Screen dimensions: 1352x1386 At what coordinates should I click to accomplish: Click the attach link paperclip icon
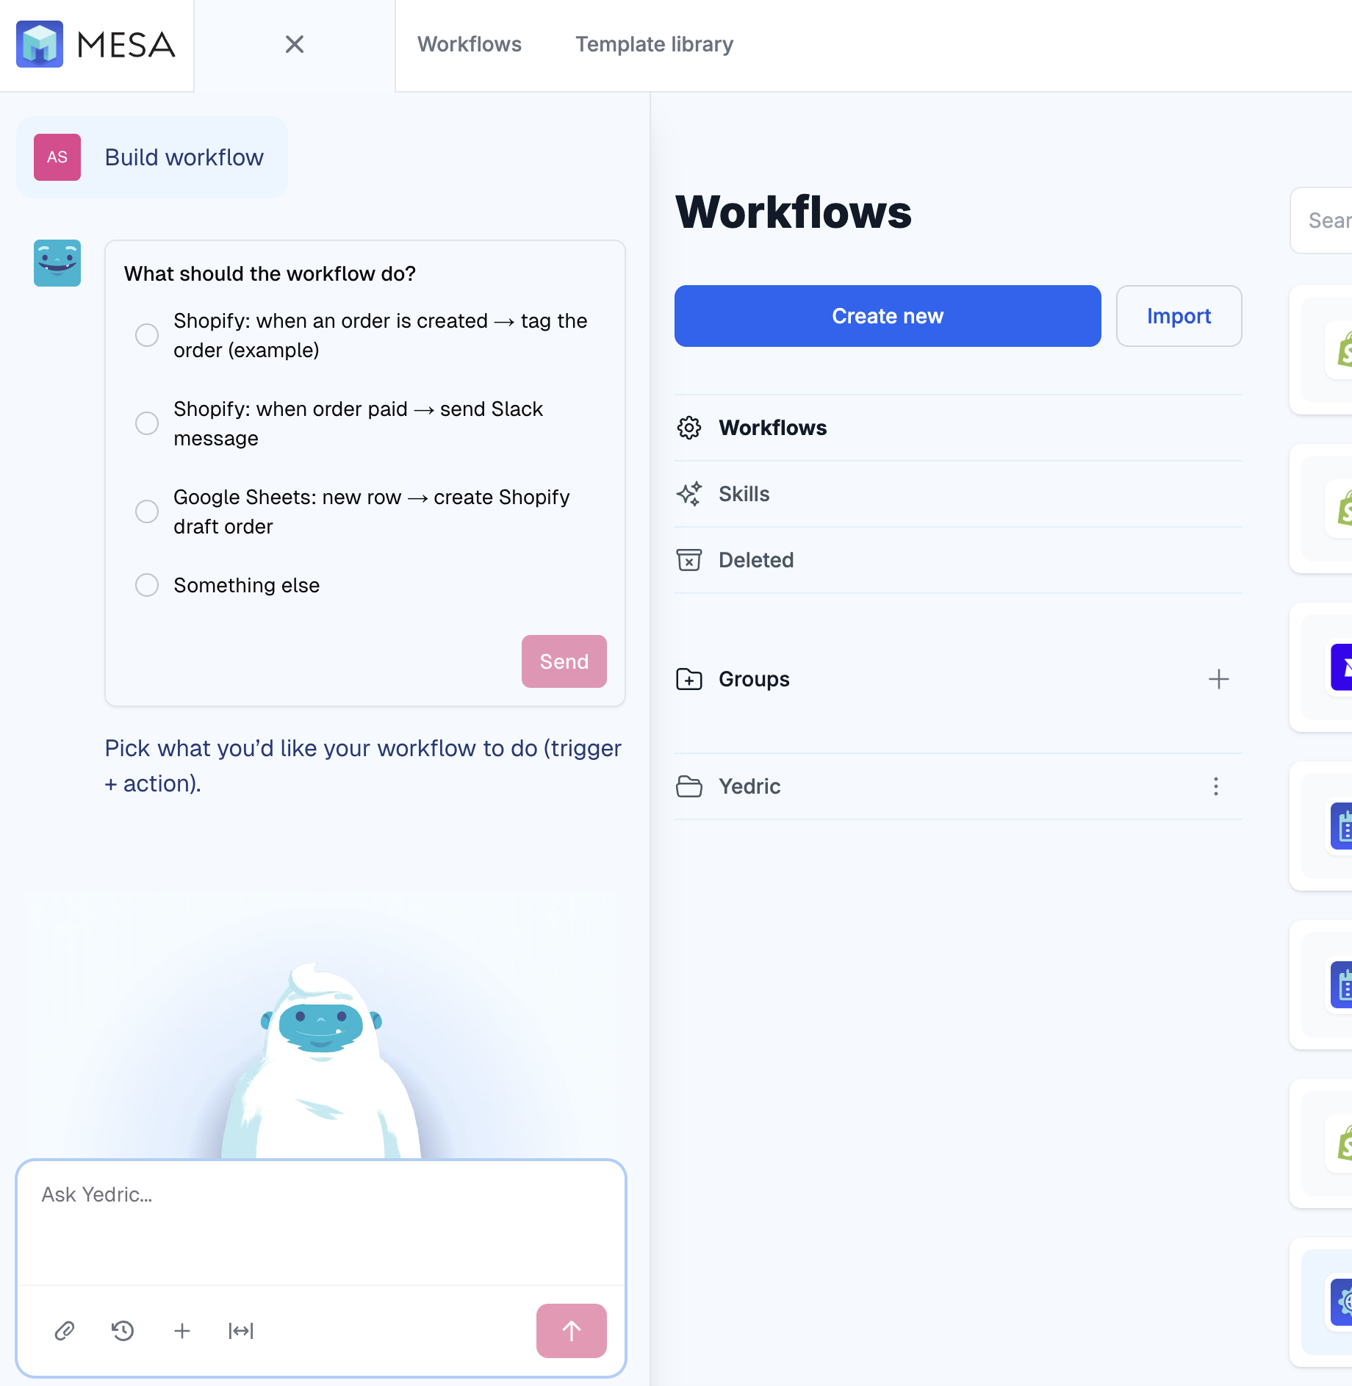[x=65, y=1331]
